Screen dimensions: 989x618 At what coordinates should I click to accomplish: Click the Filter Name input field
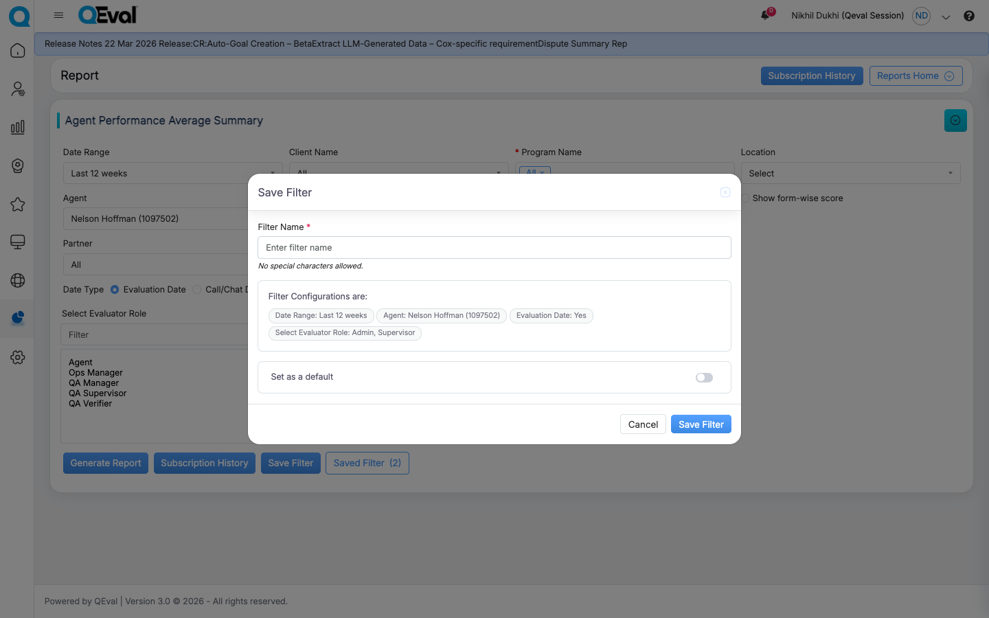click(x=494, y=248)
